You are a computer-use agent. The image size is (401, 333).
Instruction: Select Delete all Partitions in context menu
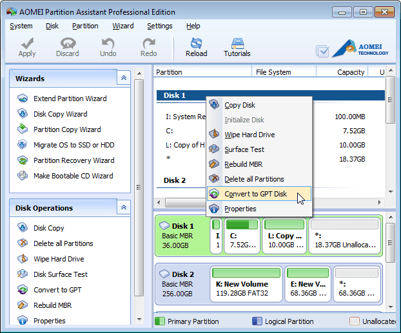[259, 179]
